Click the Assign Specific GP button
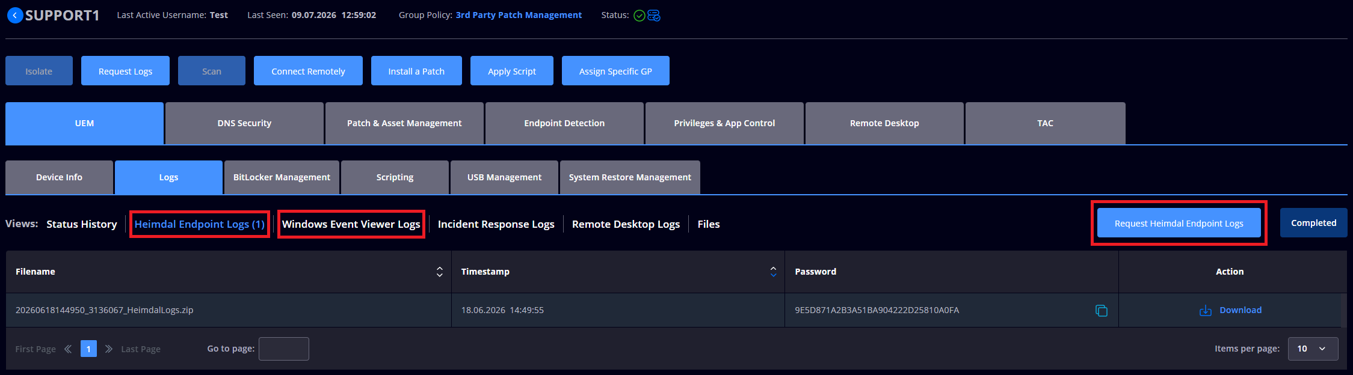The height and width of the screenshot is (375, 1353). point(615,71)
